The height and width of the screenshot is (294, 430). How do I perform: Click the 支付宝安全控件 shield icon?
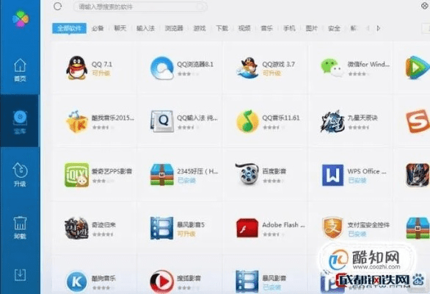[x=332, y=228]
